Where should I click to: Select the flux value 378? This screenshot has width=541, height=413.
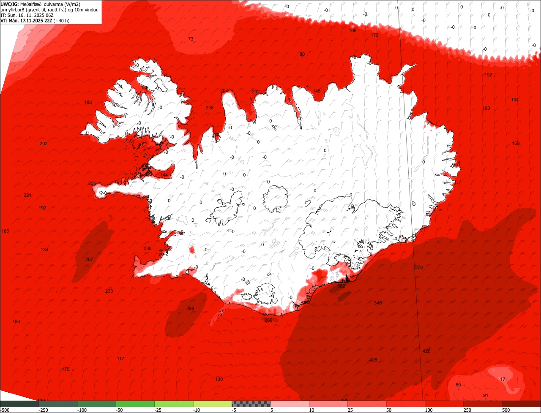pyautogui.click(x=419, y=267)
